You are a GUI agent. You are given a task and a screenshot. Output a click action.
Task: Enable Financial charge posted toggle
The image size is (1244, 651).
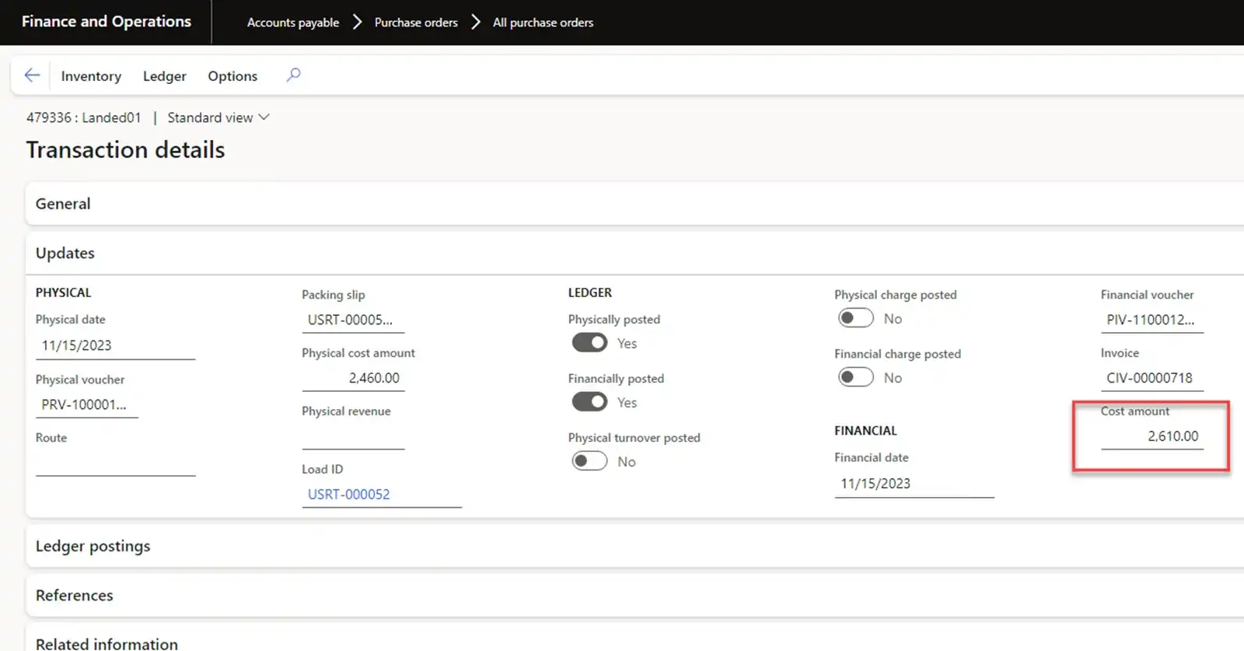(855, 377)
